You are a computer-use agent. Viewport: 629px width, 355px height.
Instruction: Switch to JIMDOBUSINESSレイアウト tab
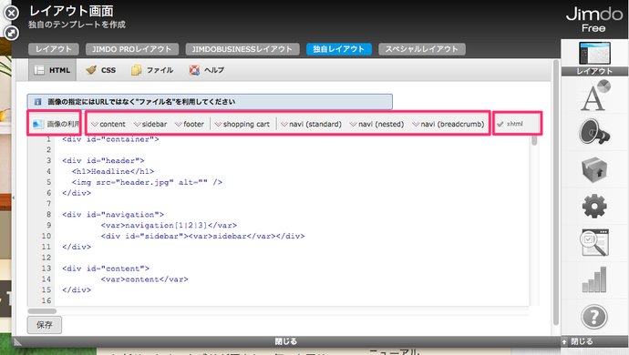(x=242, y=49)
